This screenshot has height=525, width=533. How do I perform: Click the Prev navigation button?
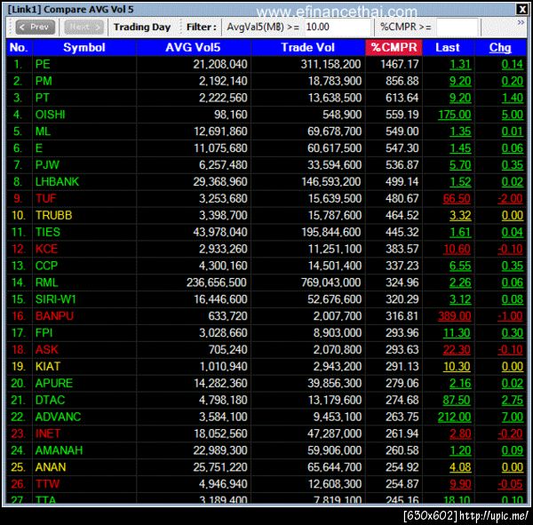(35, 27)
